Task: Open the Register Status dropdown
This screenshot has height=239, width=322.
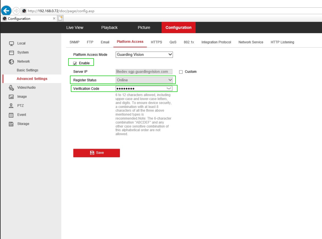Action: pos(144,80)
